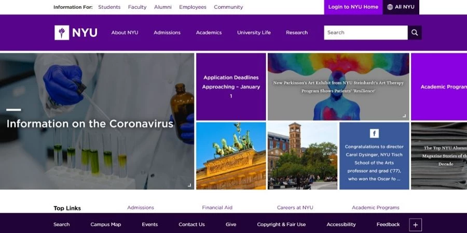Click Give in the footer bar
The height and width of the screenshot is (233, 467).
pyautogui.click(x=231, y=224)
